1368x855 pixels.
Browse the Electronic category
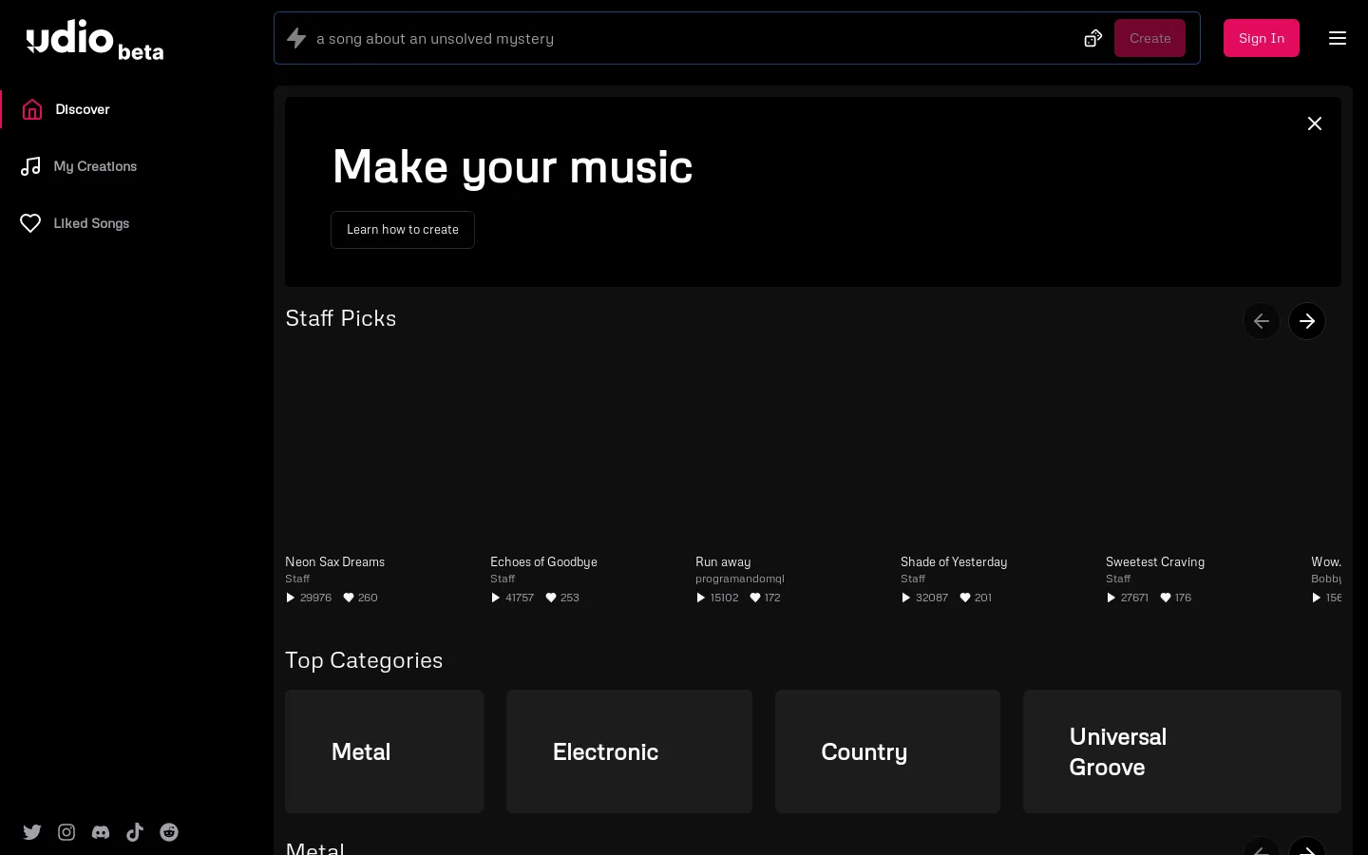[629, 751]
